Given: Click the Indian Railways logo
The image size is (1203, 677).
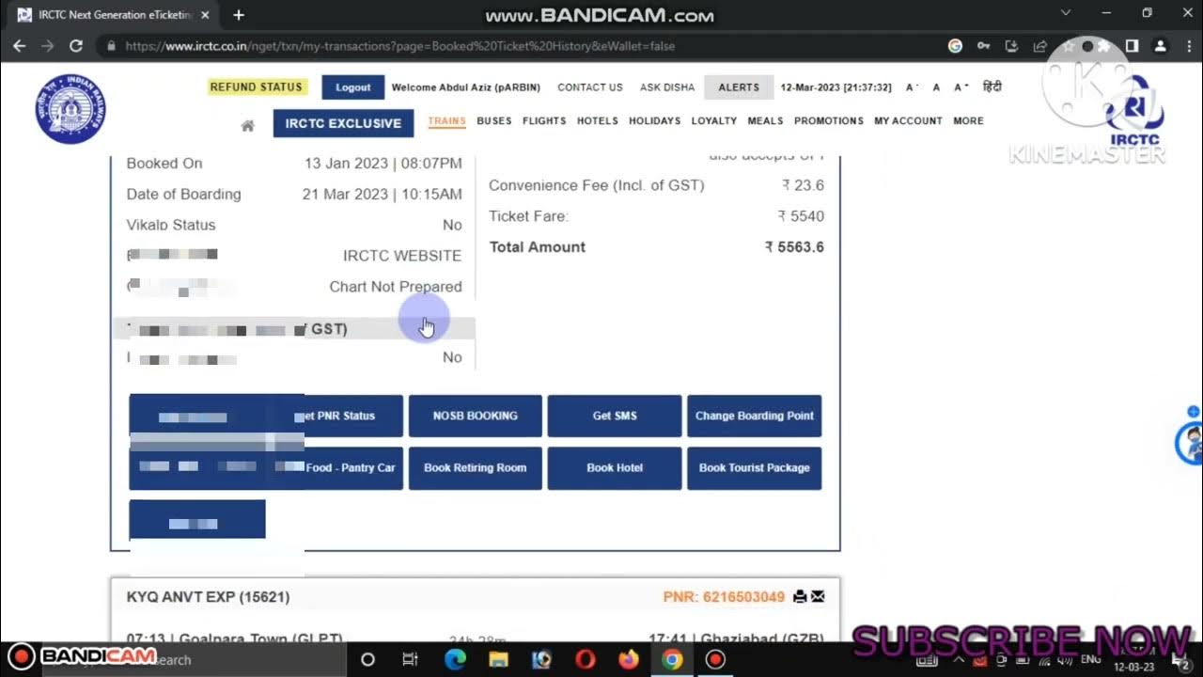Looking at the screenshot, I should coord(70,109).
